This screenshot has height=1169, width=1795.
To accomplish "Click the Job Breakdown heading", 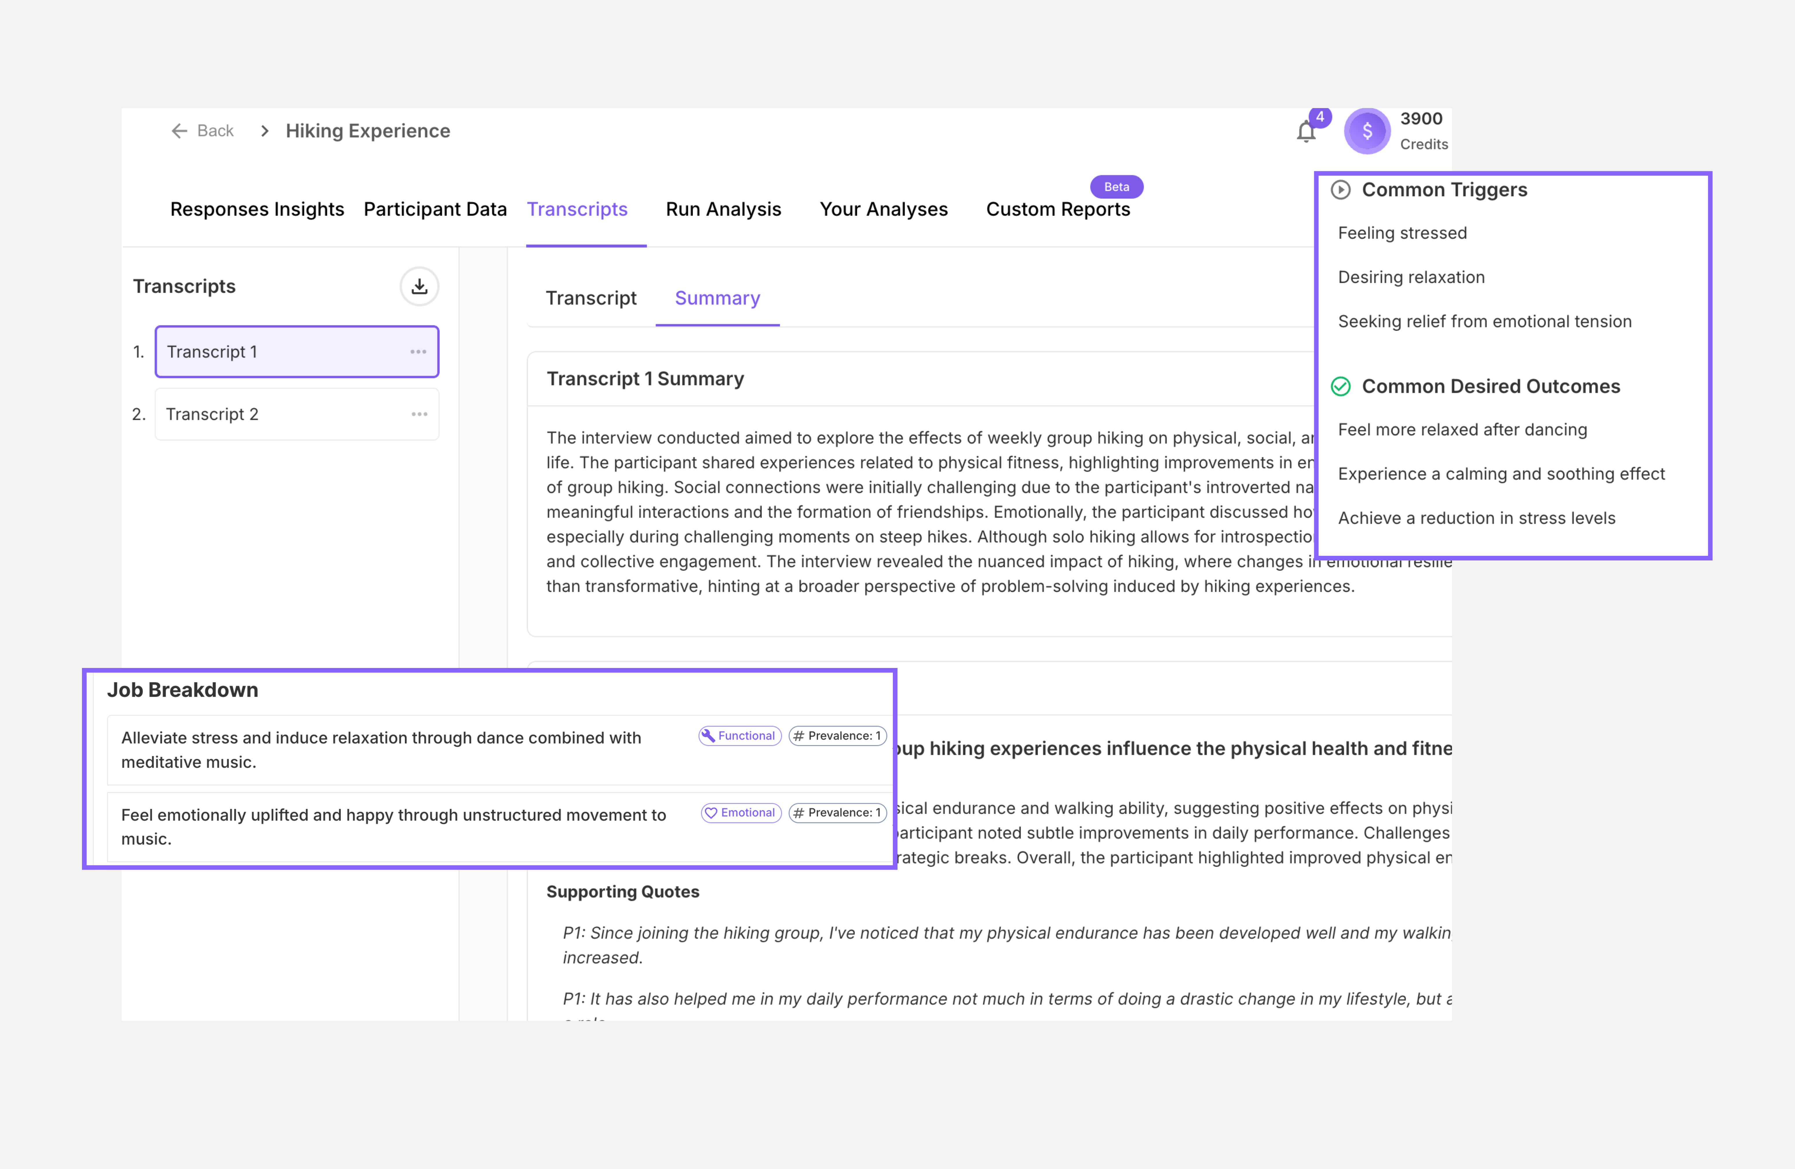I will [183, 690].
